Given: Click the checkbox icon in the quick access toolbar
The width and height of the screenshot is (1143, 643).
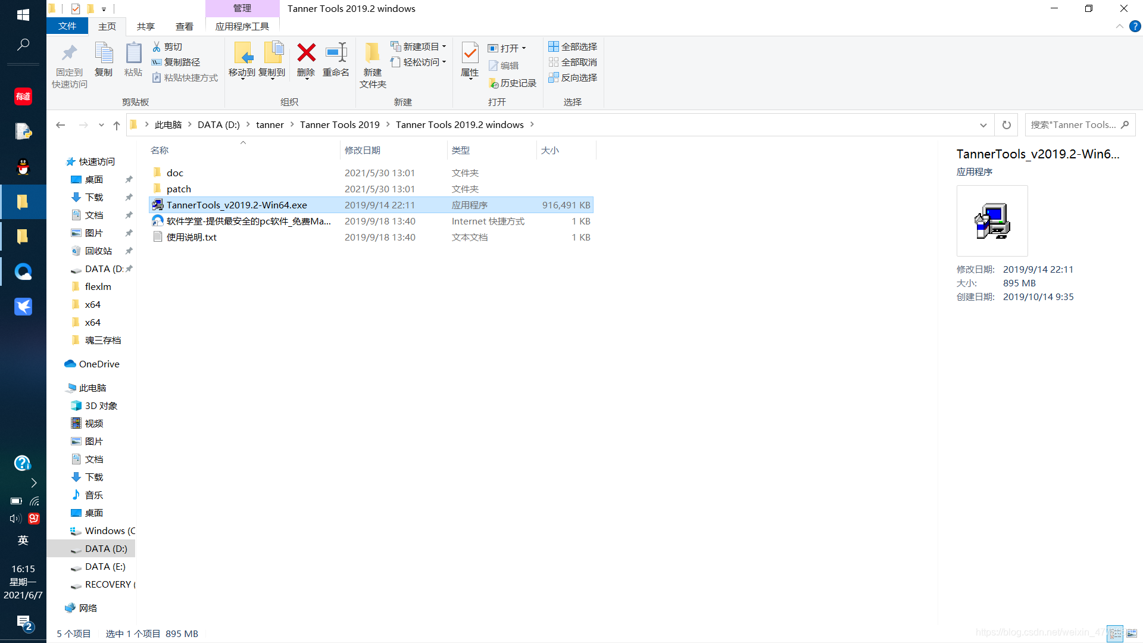Looking at the screenshot, I should [x=76, y=8].
